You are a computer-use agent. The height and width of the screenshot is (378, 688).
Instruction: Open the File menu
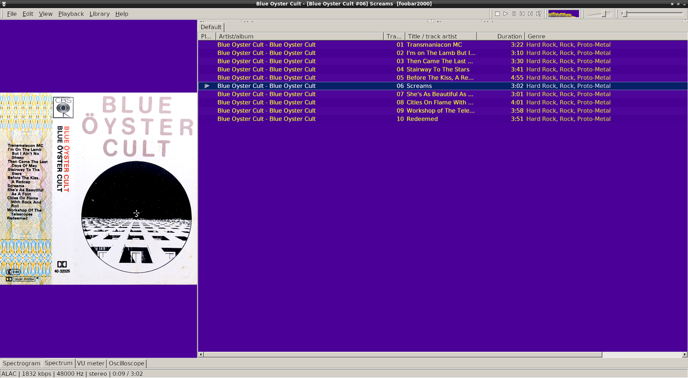click(x=12, y=13)
